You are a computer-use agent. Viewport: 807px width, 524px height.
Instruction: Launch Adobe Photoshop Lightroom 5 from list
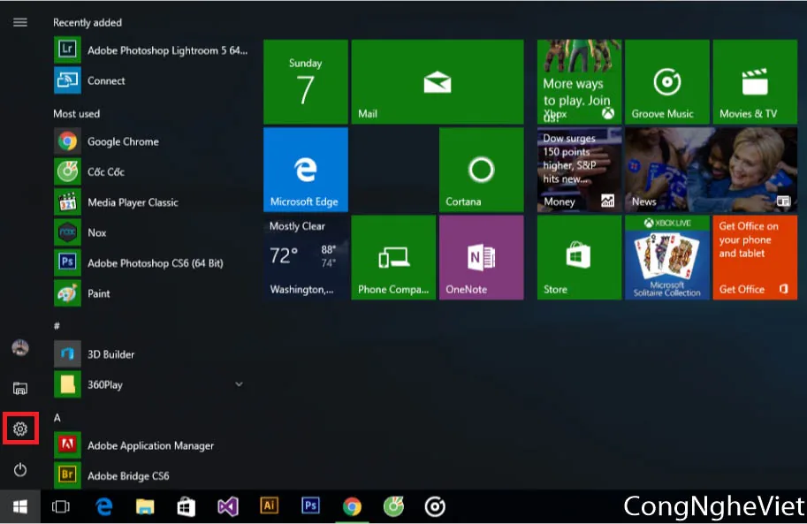click(151, 50)
